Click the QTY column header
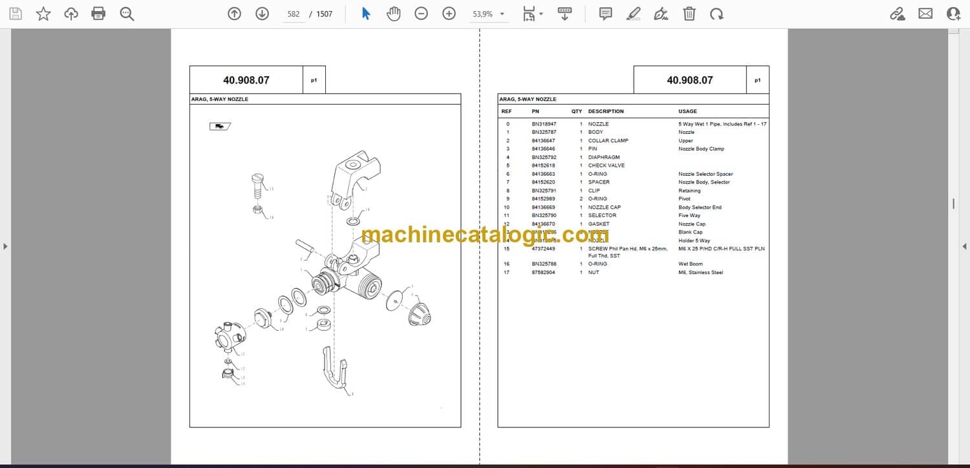Screen dimensions: 970x468 click(x=577, y=111)
